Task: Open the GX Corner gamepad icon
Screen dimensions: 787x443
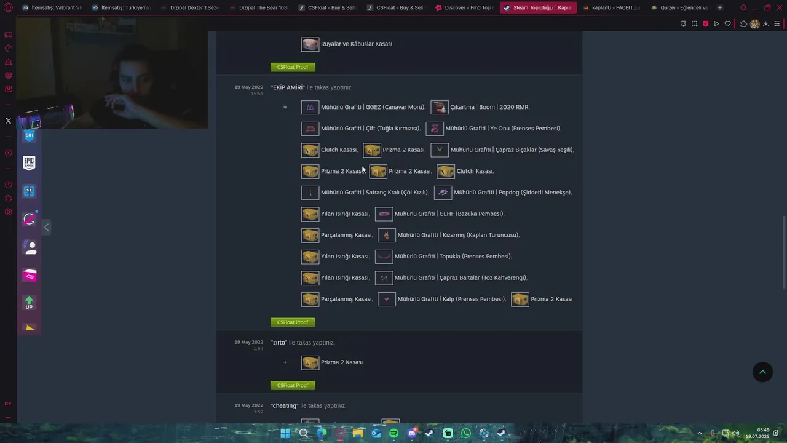Action: tap(8, 34)
